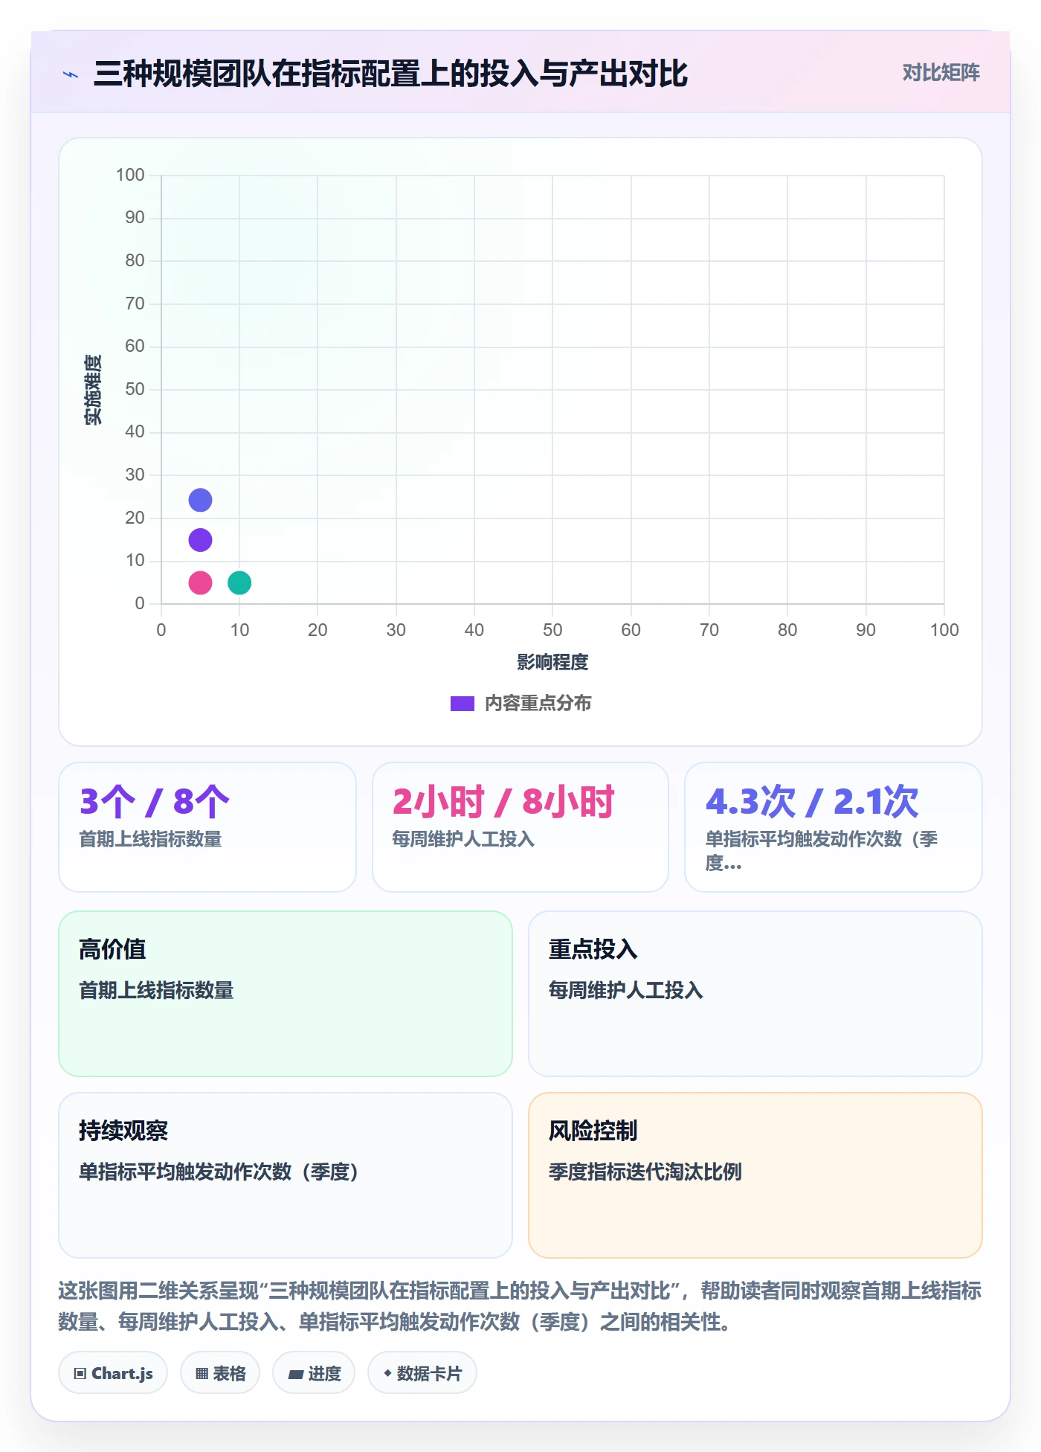This screenshot has width=1041, height=1452.
Task: Click the 单指标平均触发动作次数（季度） text in 持续观察
Action: (x=219, y=1172)
